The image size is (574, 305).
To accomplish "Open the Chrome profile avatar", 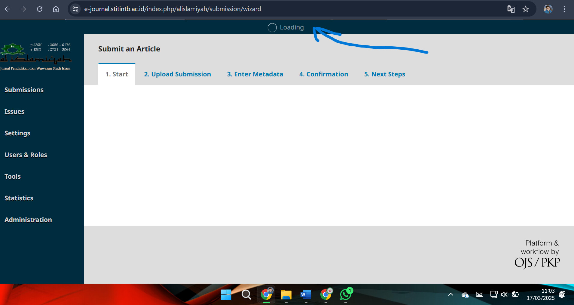I will (548, 9).
